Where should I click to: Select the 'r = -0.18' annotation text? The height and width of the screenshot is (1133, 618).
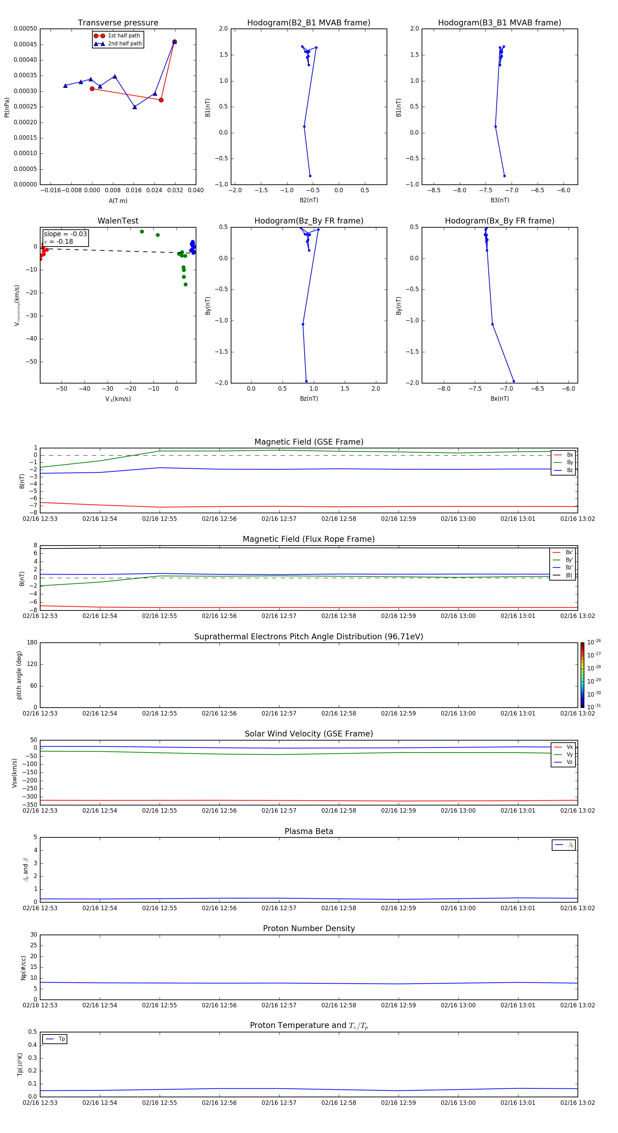pos(58,241)
